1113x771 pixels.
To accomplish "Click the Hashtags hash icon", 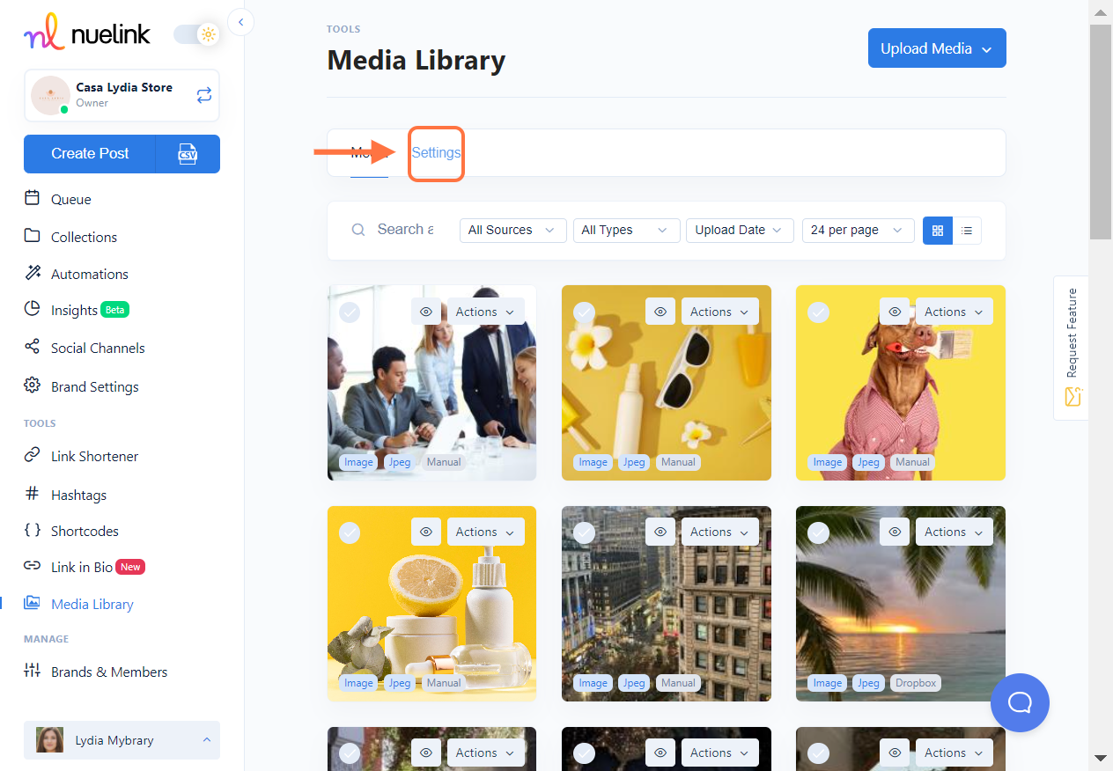I will 33,494.
